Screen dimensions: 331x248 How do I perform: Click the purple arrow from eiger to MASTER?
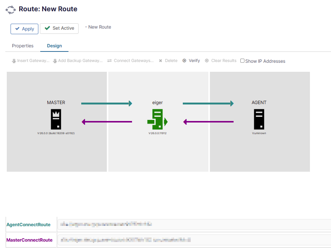(x=107, y=122)
